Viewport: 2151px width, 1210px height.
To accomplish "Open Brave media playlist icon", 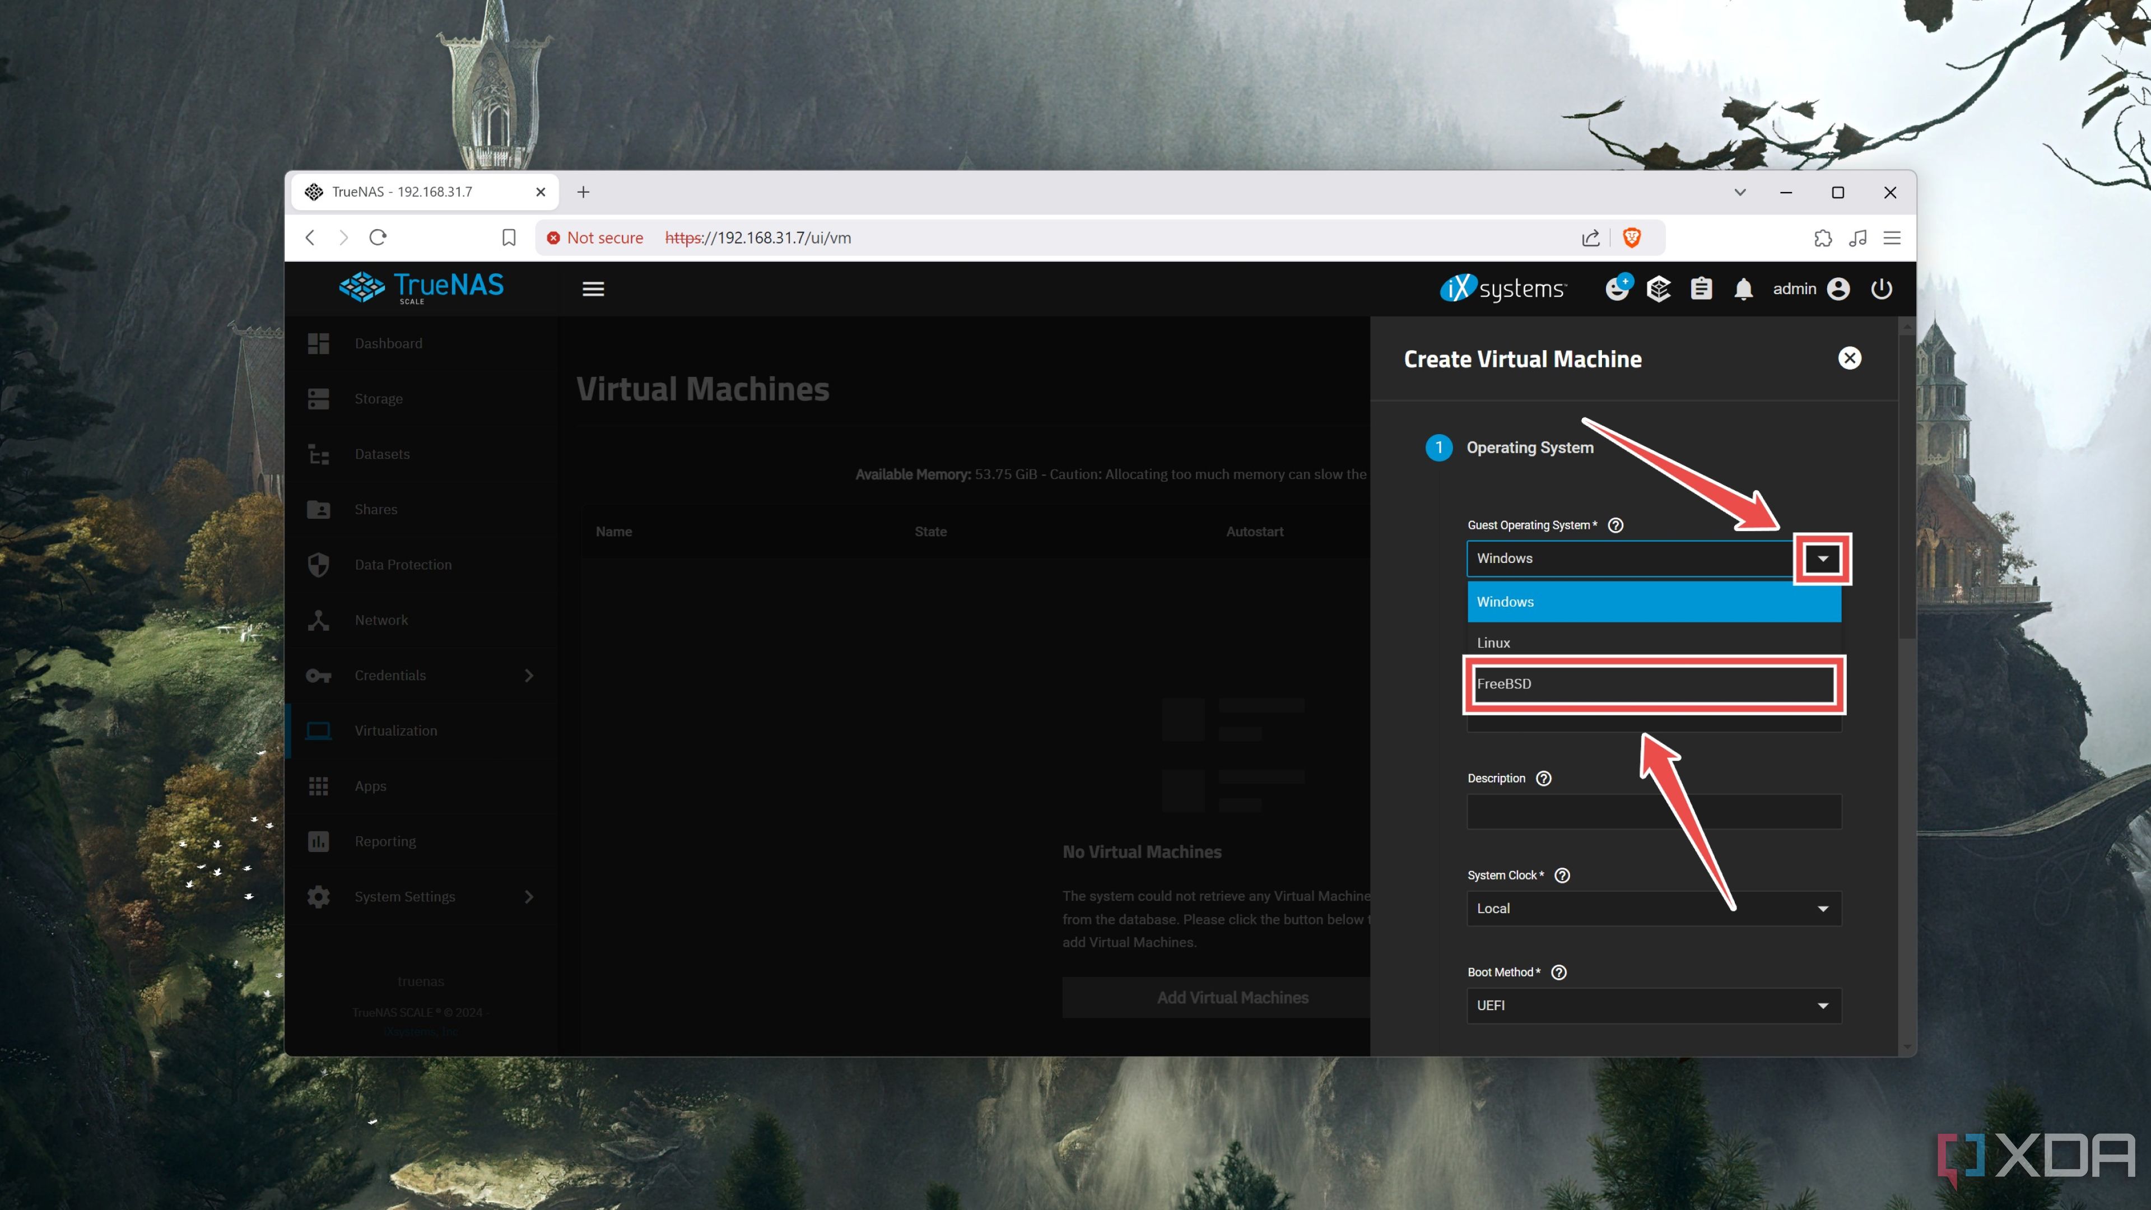I will [x=1858, y=238].
